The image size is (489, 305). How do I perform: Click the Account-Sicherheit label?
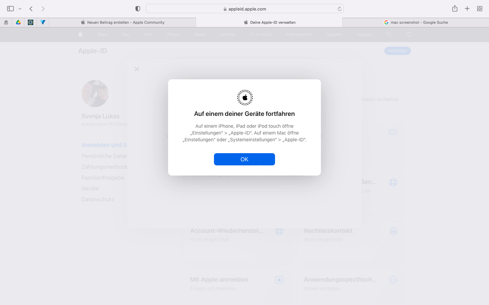coord(380,99)
